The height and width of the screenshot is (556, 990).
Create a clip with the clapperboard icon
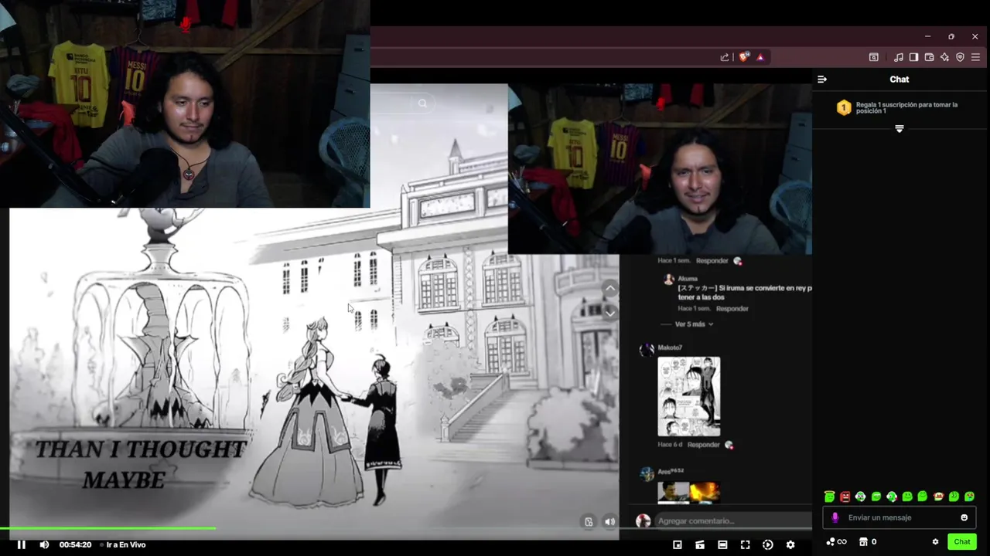pyautogui.click(x=700, y=544)
